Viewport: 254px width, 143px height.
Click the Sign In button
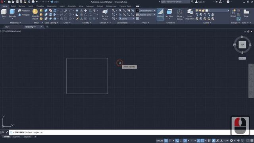click(x=200, y=2)
